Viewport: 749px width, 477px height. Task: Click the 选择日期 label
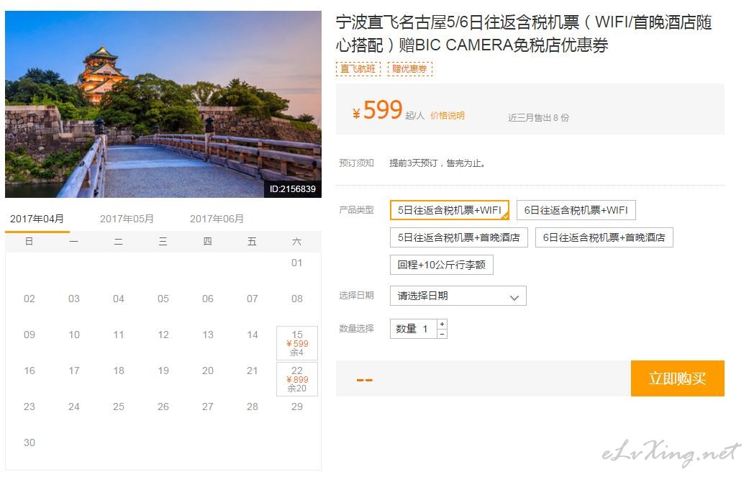(356, 296)
